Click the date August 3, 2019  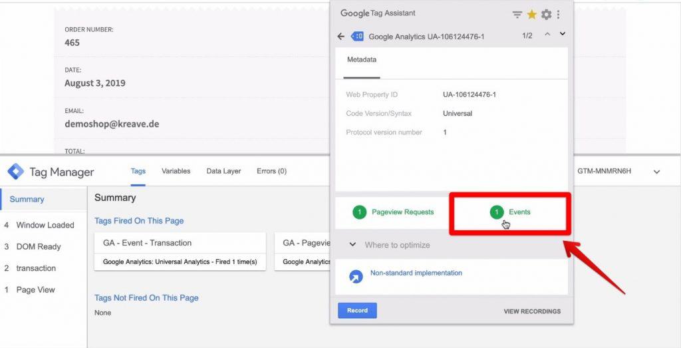click(x=95, y=83)
